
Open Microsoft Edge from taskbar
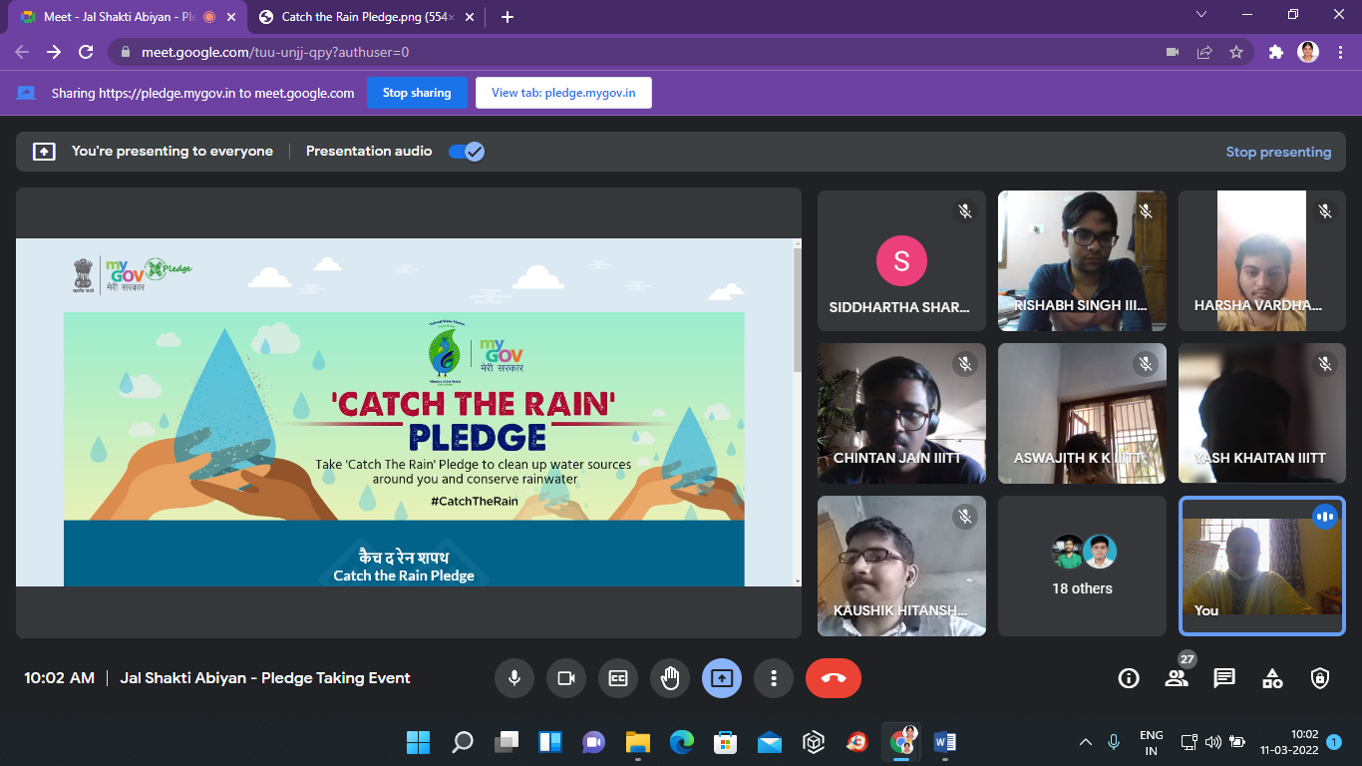(x=682, y=742)
